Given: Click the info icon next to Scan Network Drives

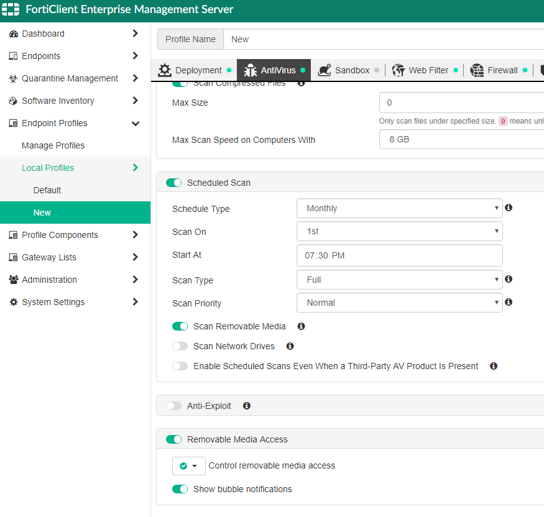Looking at the screenshot, I should pos(290,346).
